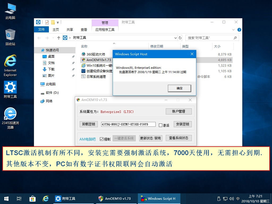Go back in Explorer navigation

coord(39,38)
